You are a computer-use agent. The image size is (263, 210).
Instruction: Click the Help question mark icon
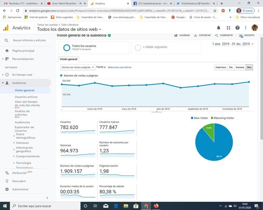(237, 28)
